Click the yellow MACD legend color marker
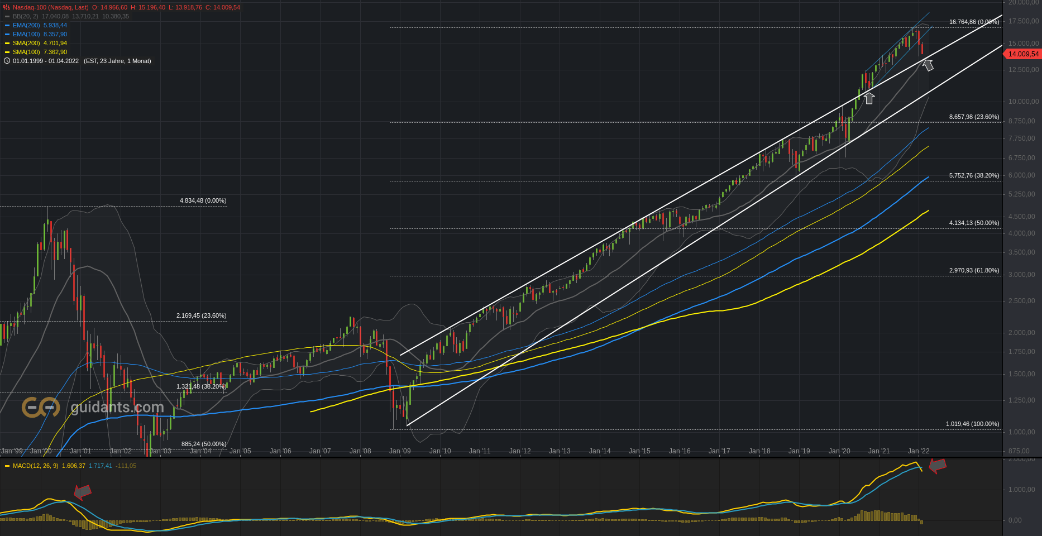The image size is (1042, 536). [x=7, y=466]
